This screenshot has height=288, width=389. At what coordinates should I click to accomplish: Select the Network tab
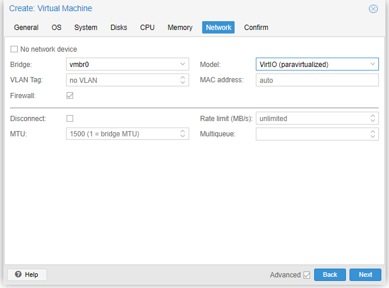coord(218,27)
